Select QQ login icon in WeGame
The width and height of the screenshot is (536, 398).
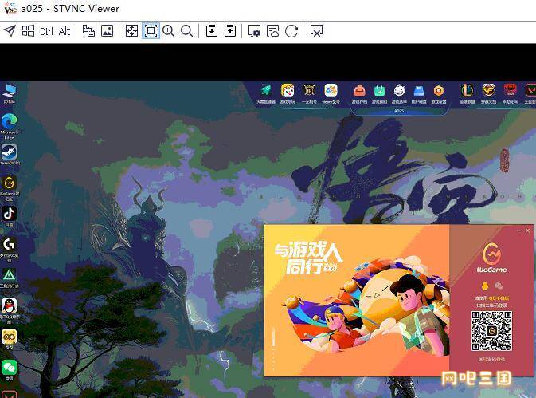[x=484, y=286]
